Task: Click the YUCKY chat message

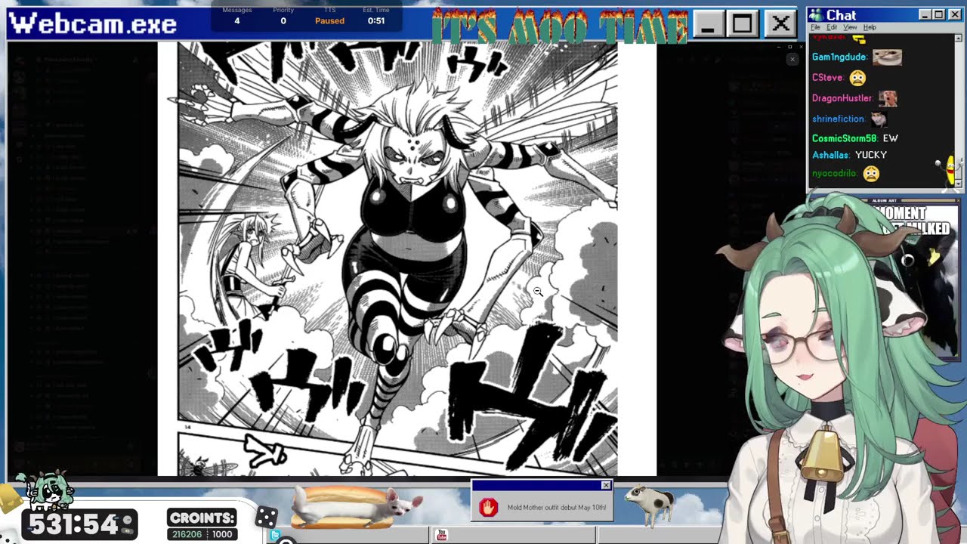Action: [x=871, y=155]
